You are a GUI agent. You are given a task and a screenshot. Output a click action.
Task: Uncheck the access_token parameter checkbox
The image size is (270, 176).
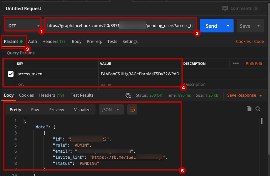(11, 74)
